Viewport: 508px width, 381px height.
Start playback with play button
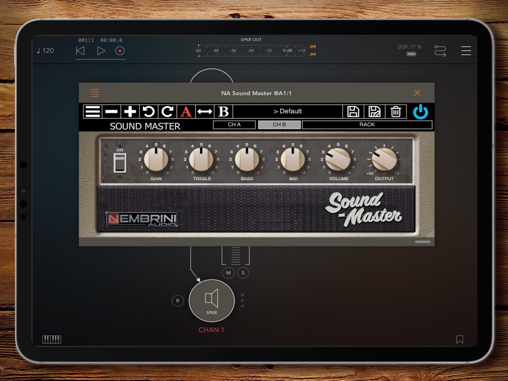click(x=101, y=51)
